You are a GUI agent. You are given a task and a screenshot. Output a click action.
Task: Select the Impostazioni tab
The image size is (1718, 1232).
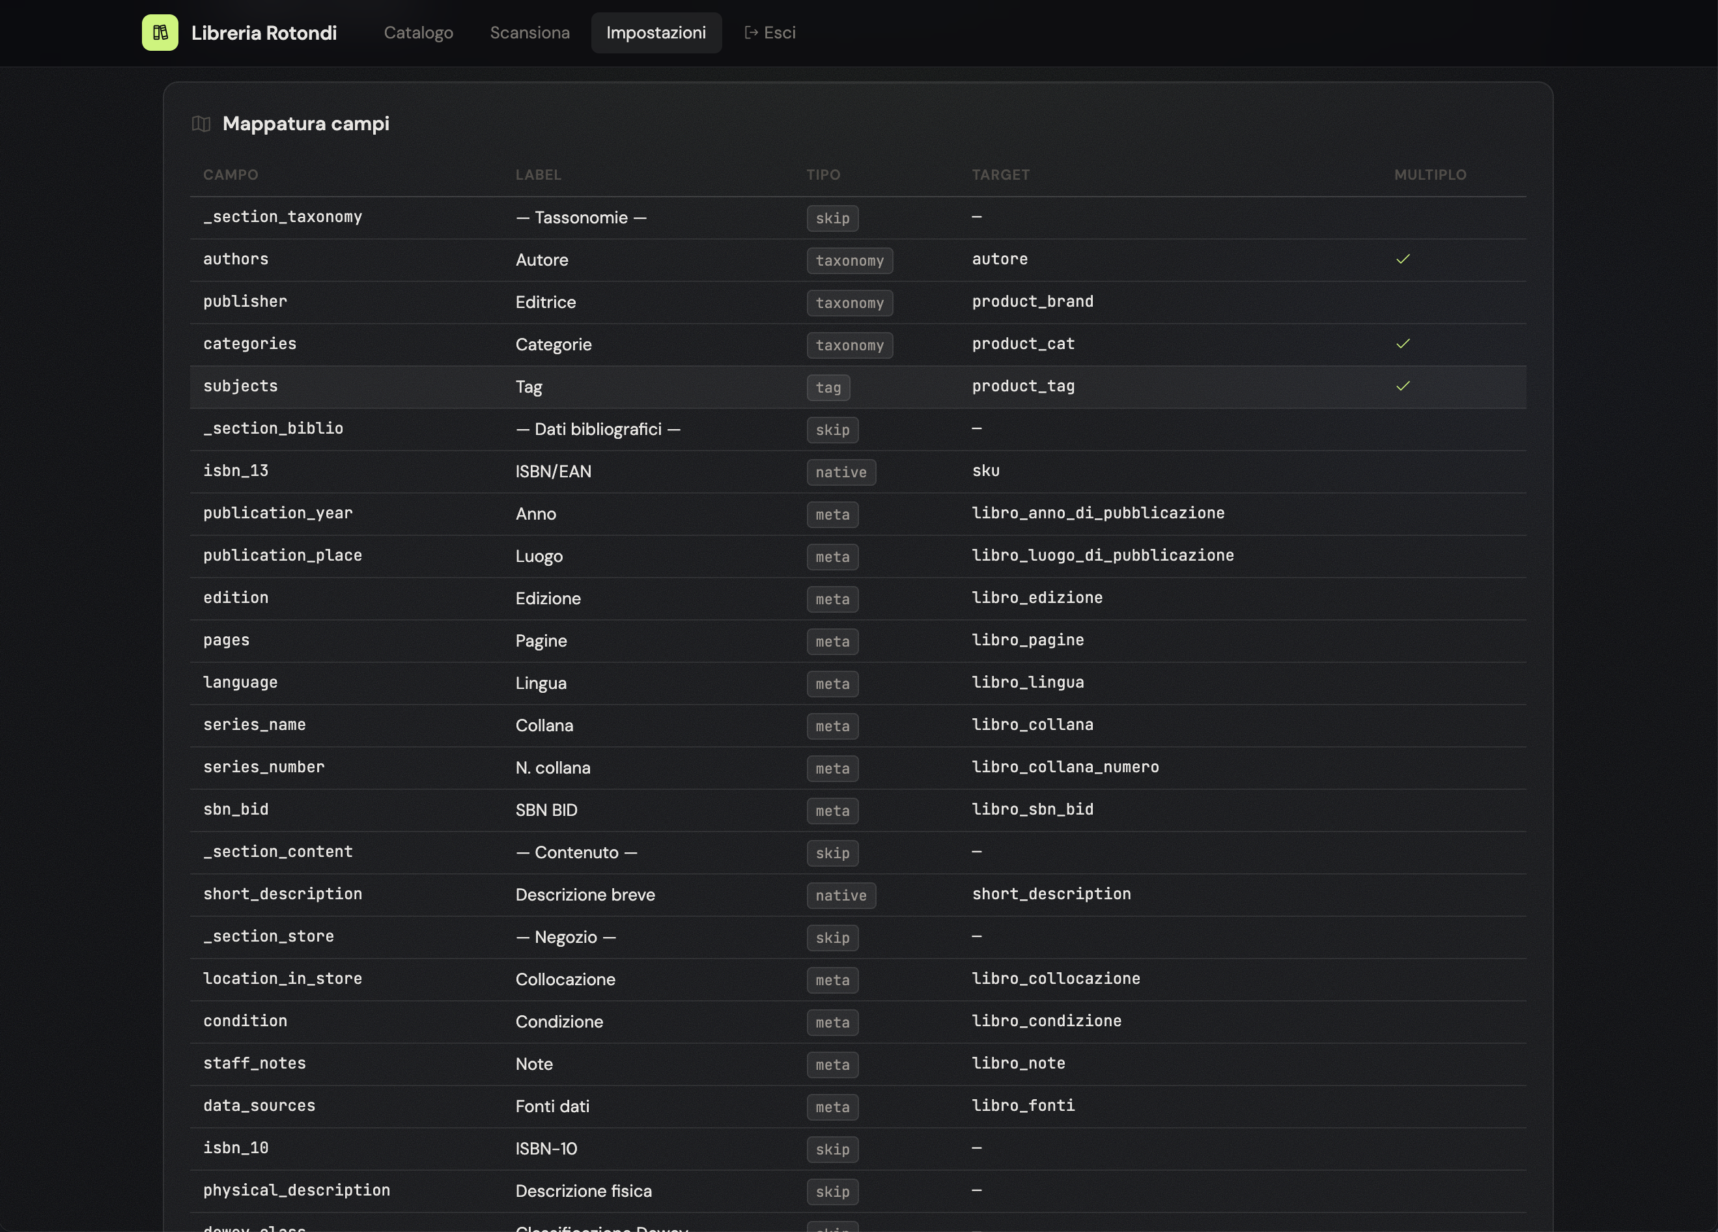tap(656, 33)
